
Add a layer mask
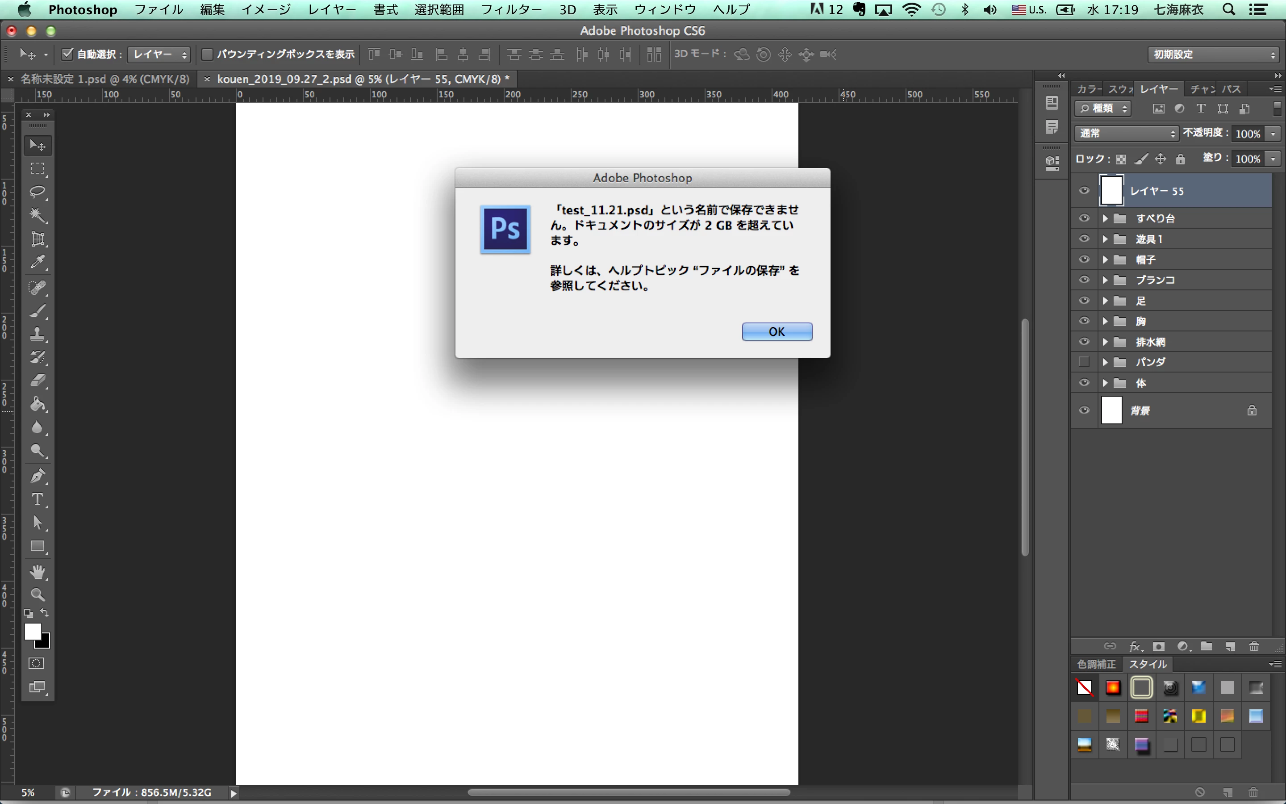coord(1158,647)
